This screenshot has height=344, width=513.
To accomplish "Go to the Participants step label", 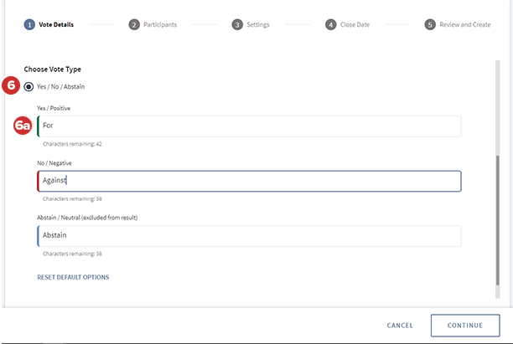I will [159, 25].
